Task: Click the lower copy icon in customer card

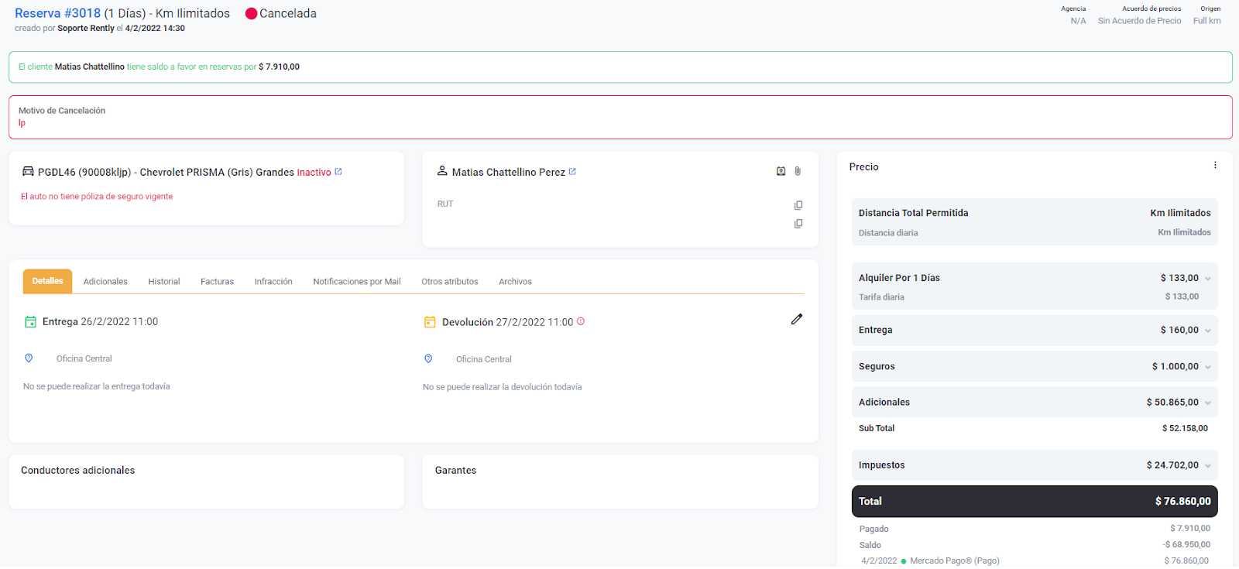Action: (x=798, y=224)
